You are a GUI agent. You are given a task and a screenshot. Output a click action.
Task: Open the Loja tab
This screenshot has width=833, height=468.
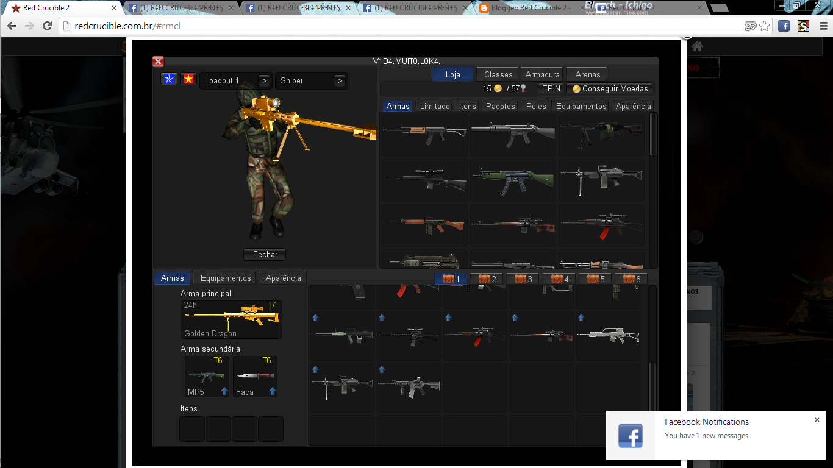pyautogui.click(x=453, y=74)
